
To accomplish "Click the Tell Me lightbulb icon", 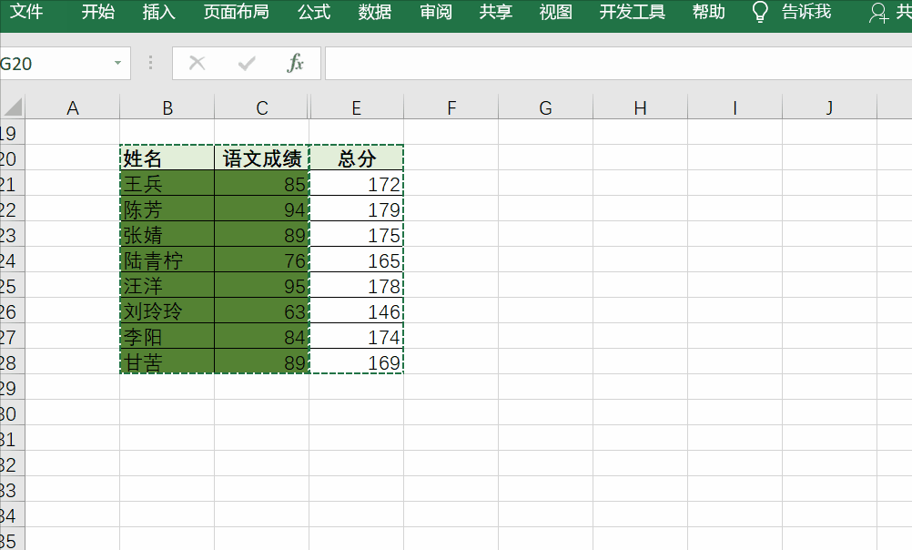I will tap(760, 13).
